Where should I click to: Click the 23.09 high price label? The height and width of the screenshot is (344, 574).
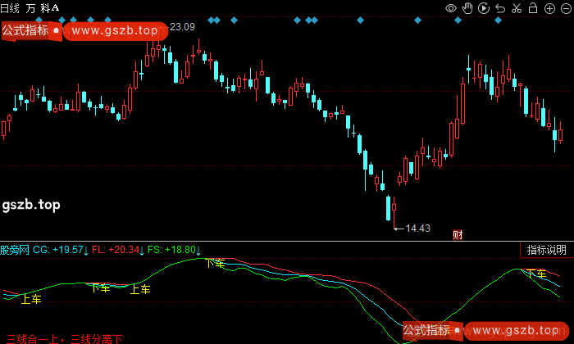point(182,27)
